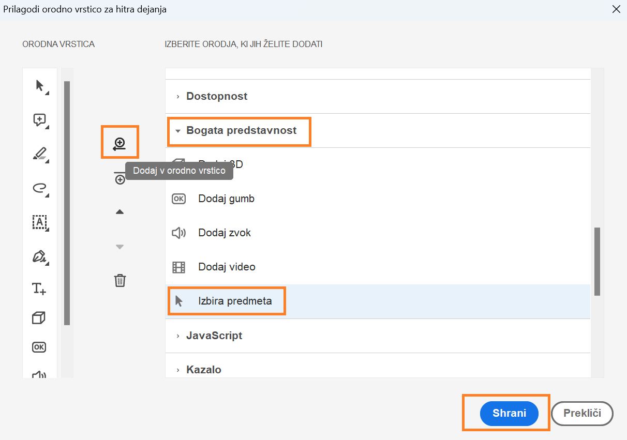This screenshot has height=440, width=627.
Task: Select the highlighter tool icon
Action: [39, 154]
